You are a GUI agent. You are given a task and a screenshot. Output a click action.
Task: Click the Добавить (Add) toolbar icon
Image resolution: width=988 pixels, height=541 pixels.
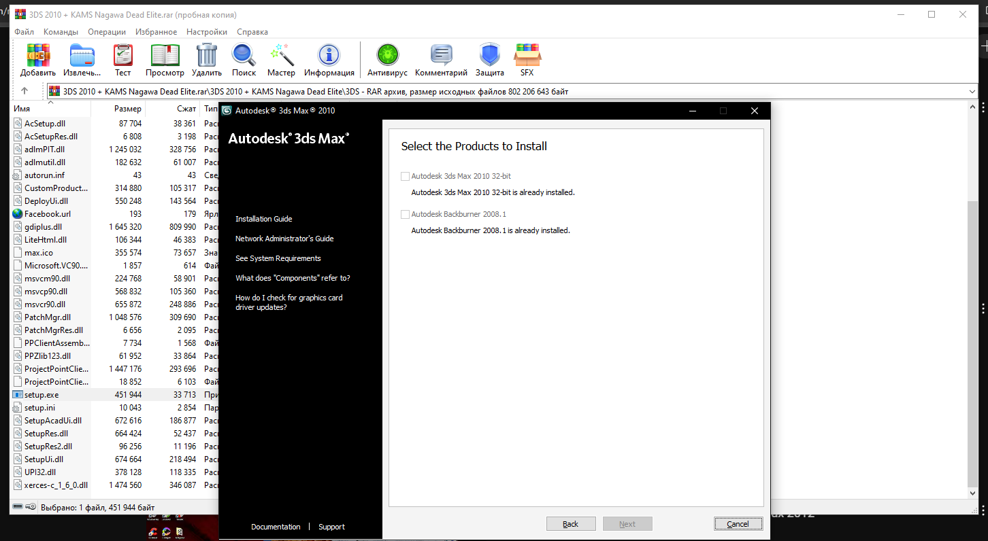[x=38, y=56]
